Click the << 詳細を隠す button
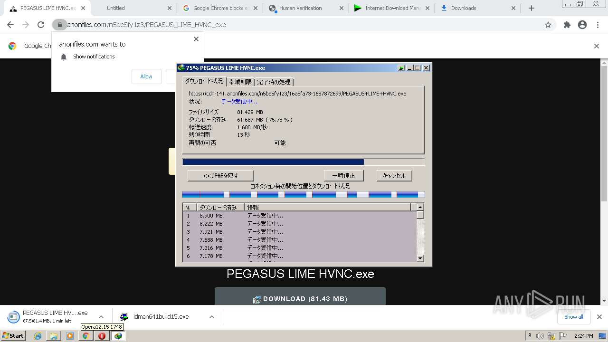608x342 pixels. [221, 176]
